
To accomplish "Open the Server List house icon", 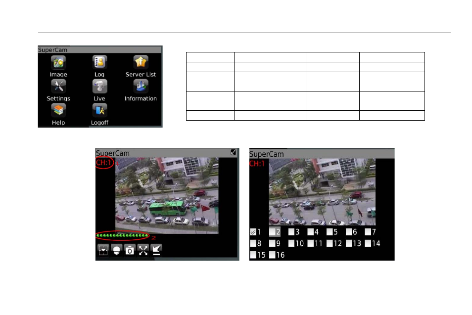I will coord(141,62).
